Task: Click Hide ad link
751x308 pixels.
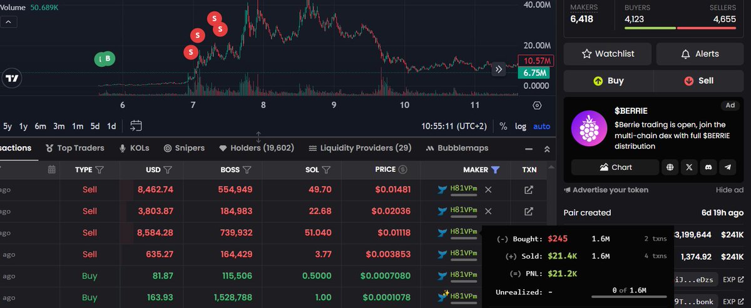Action: pyautogui.click(x=730, y=189)
